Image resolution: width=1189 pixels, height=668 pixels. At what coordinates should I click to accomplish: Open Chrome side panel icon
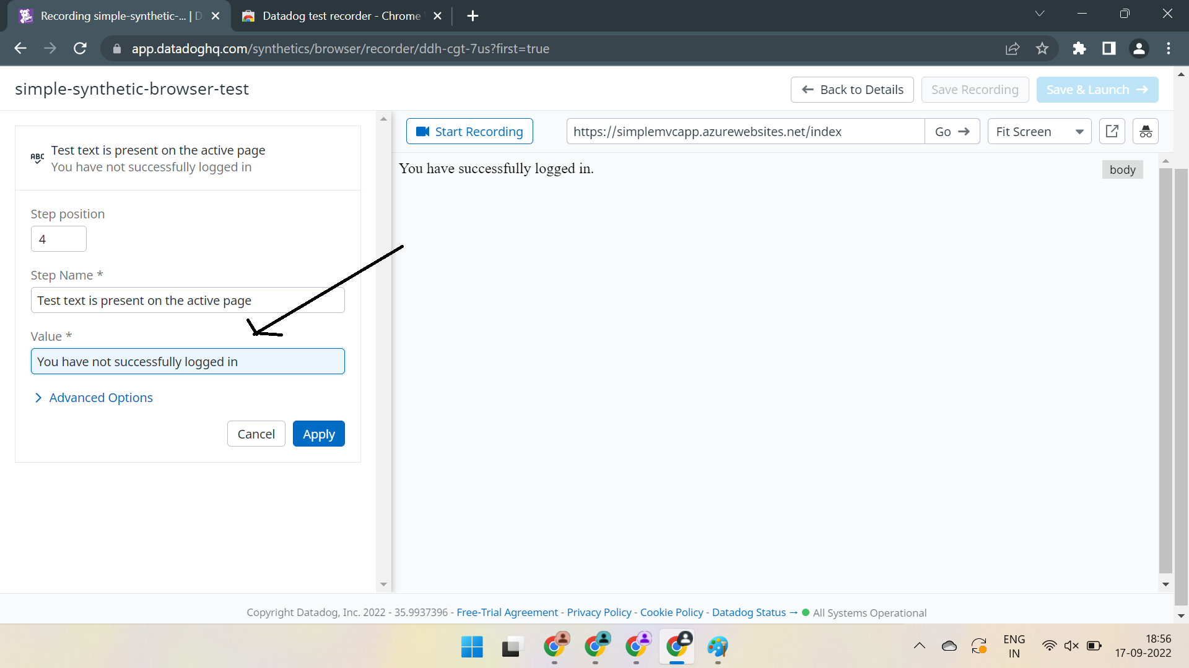tap(1108, 48)
